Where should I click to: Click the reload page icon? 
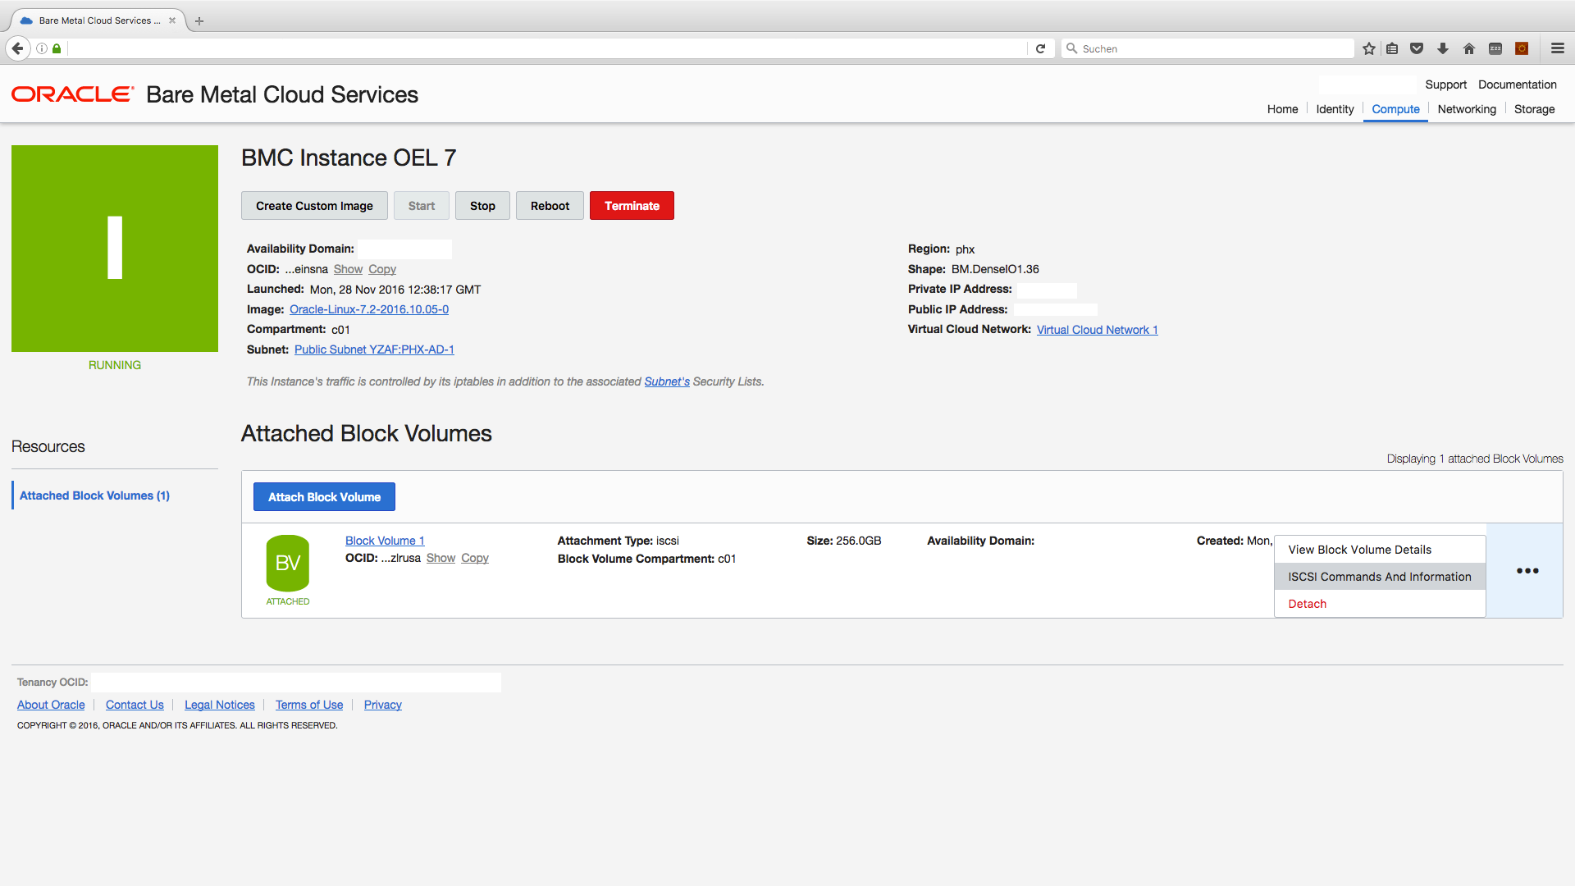click(x=1040, y=49)
